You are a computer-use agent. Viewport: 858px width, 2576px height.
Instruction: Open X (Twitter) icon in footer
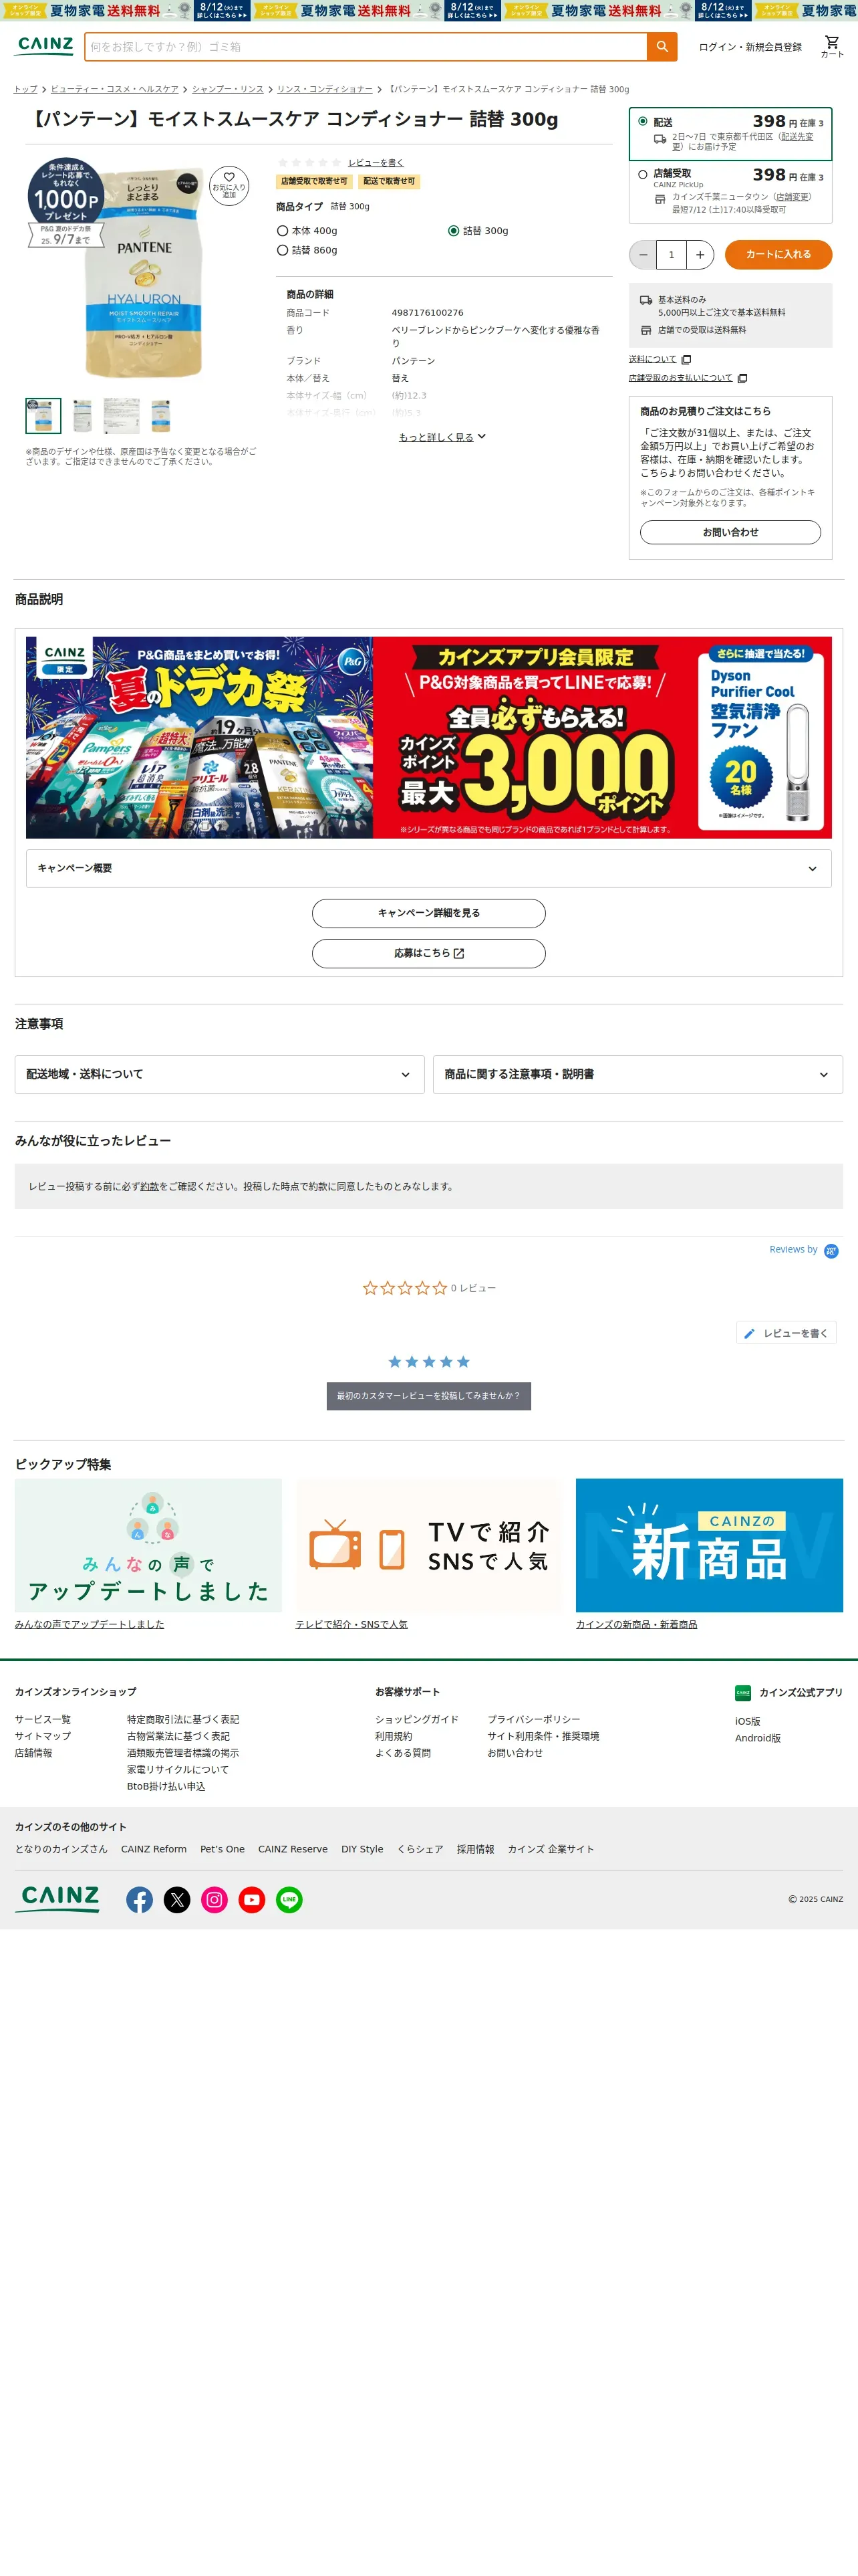pos(177,1899)
